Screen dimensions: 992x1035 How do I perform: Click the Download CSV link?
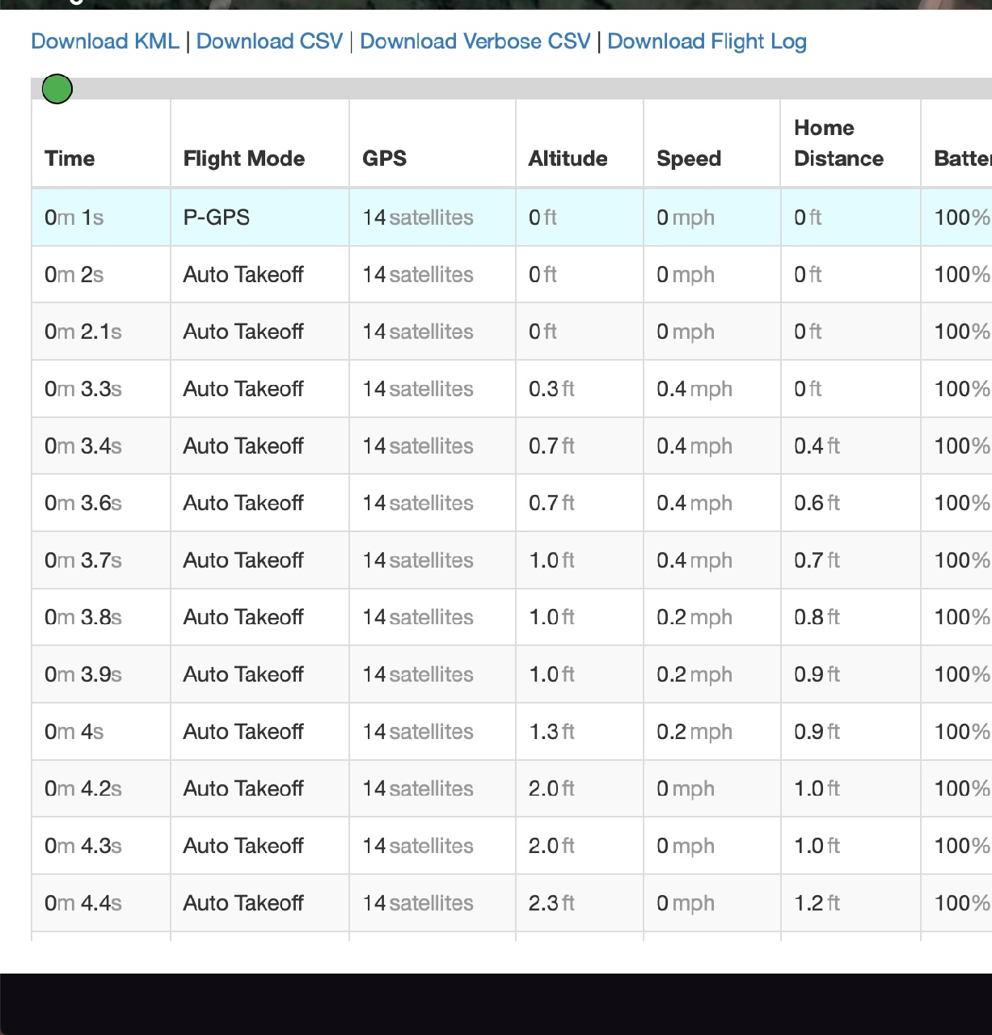coord(269,41)
